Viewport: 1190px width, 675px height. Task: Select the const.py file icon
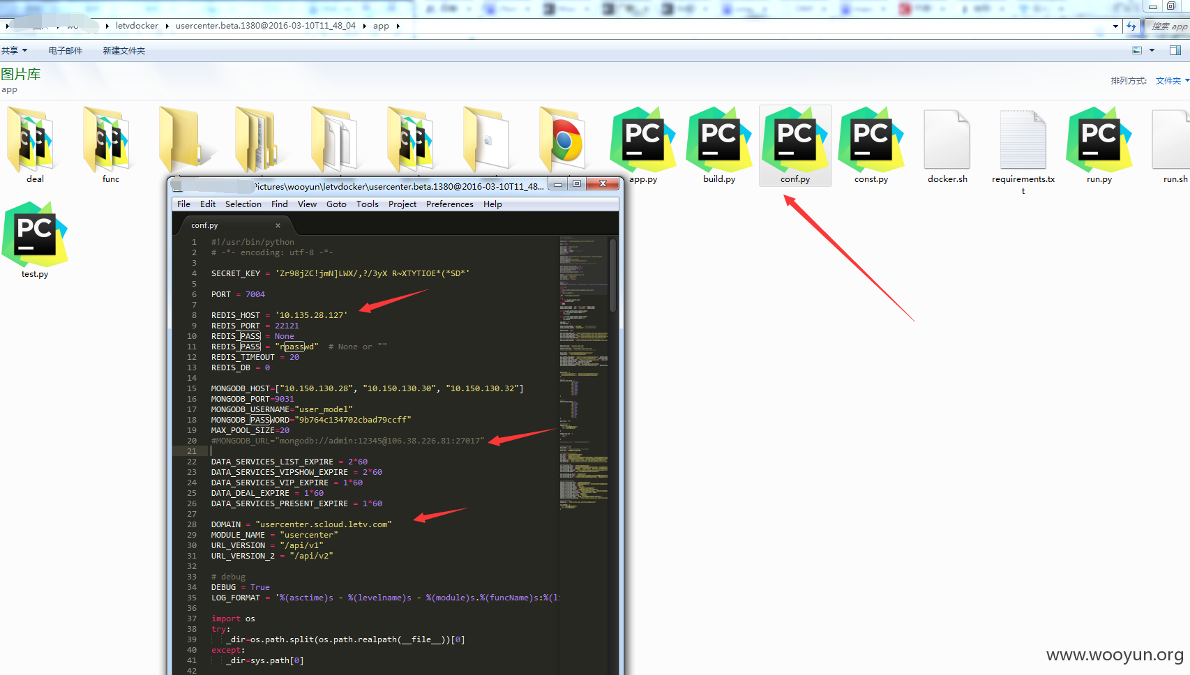[871, 139]
